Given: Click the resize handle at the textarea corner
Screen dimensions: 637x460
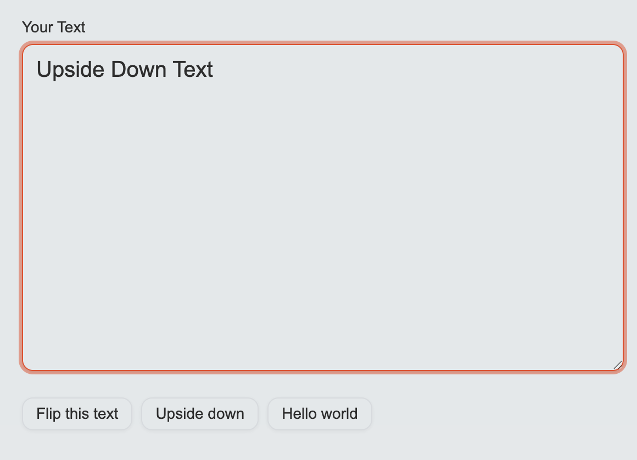Looking at the screenshot, I should 618,364.
